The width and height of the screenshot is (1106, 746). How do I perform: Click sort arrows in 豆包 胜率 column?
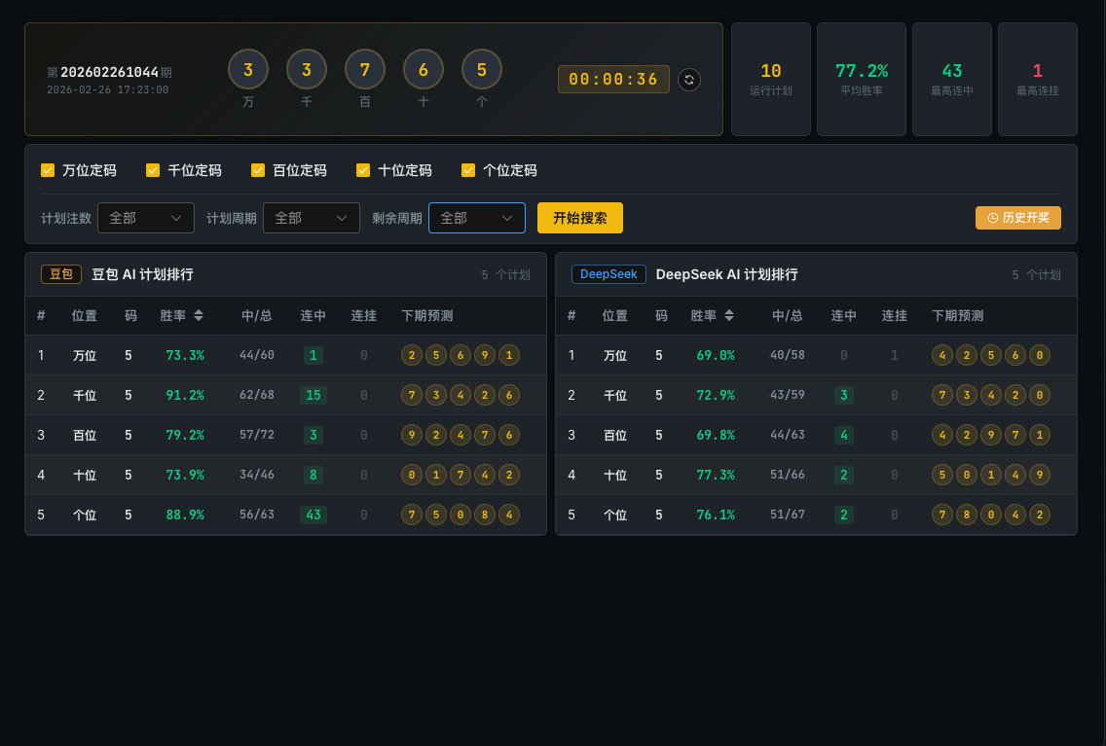point(199,315)
